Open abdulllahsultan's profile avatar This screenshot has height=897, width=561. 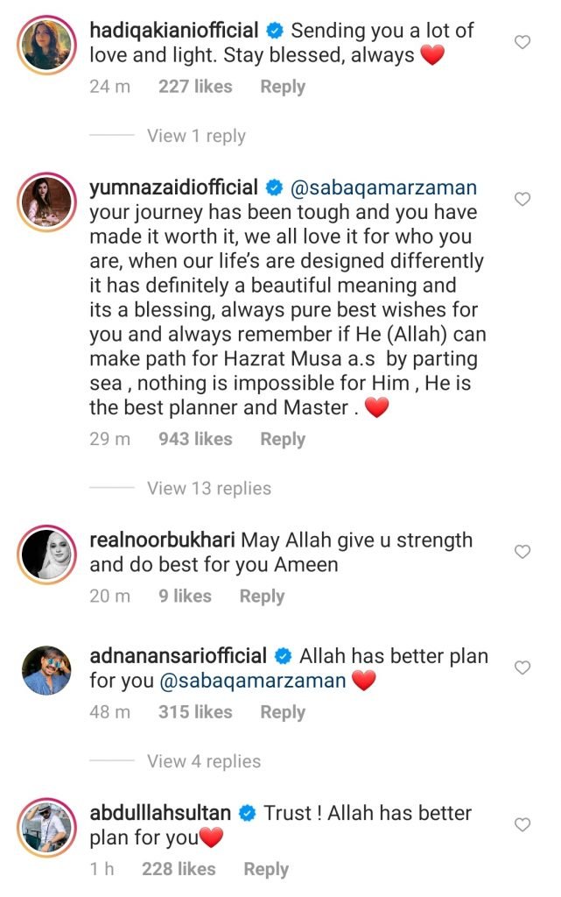46,827
